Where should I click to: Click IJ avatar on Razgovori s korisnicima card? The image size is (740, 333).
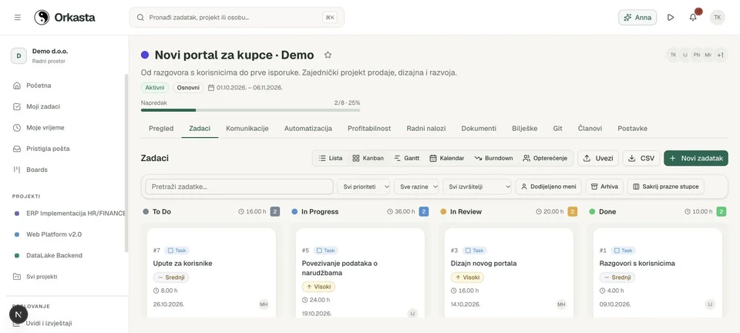(x=710, y=304)
